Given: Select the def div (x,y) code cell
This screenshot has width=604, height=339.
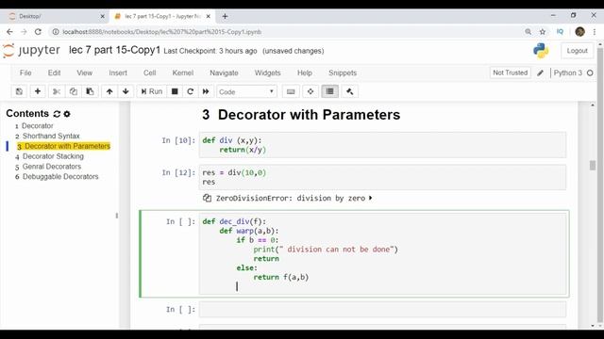Looking at the screenshot, I should [x=382, y=145].
